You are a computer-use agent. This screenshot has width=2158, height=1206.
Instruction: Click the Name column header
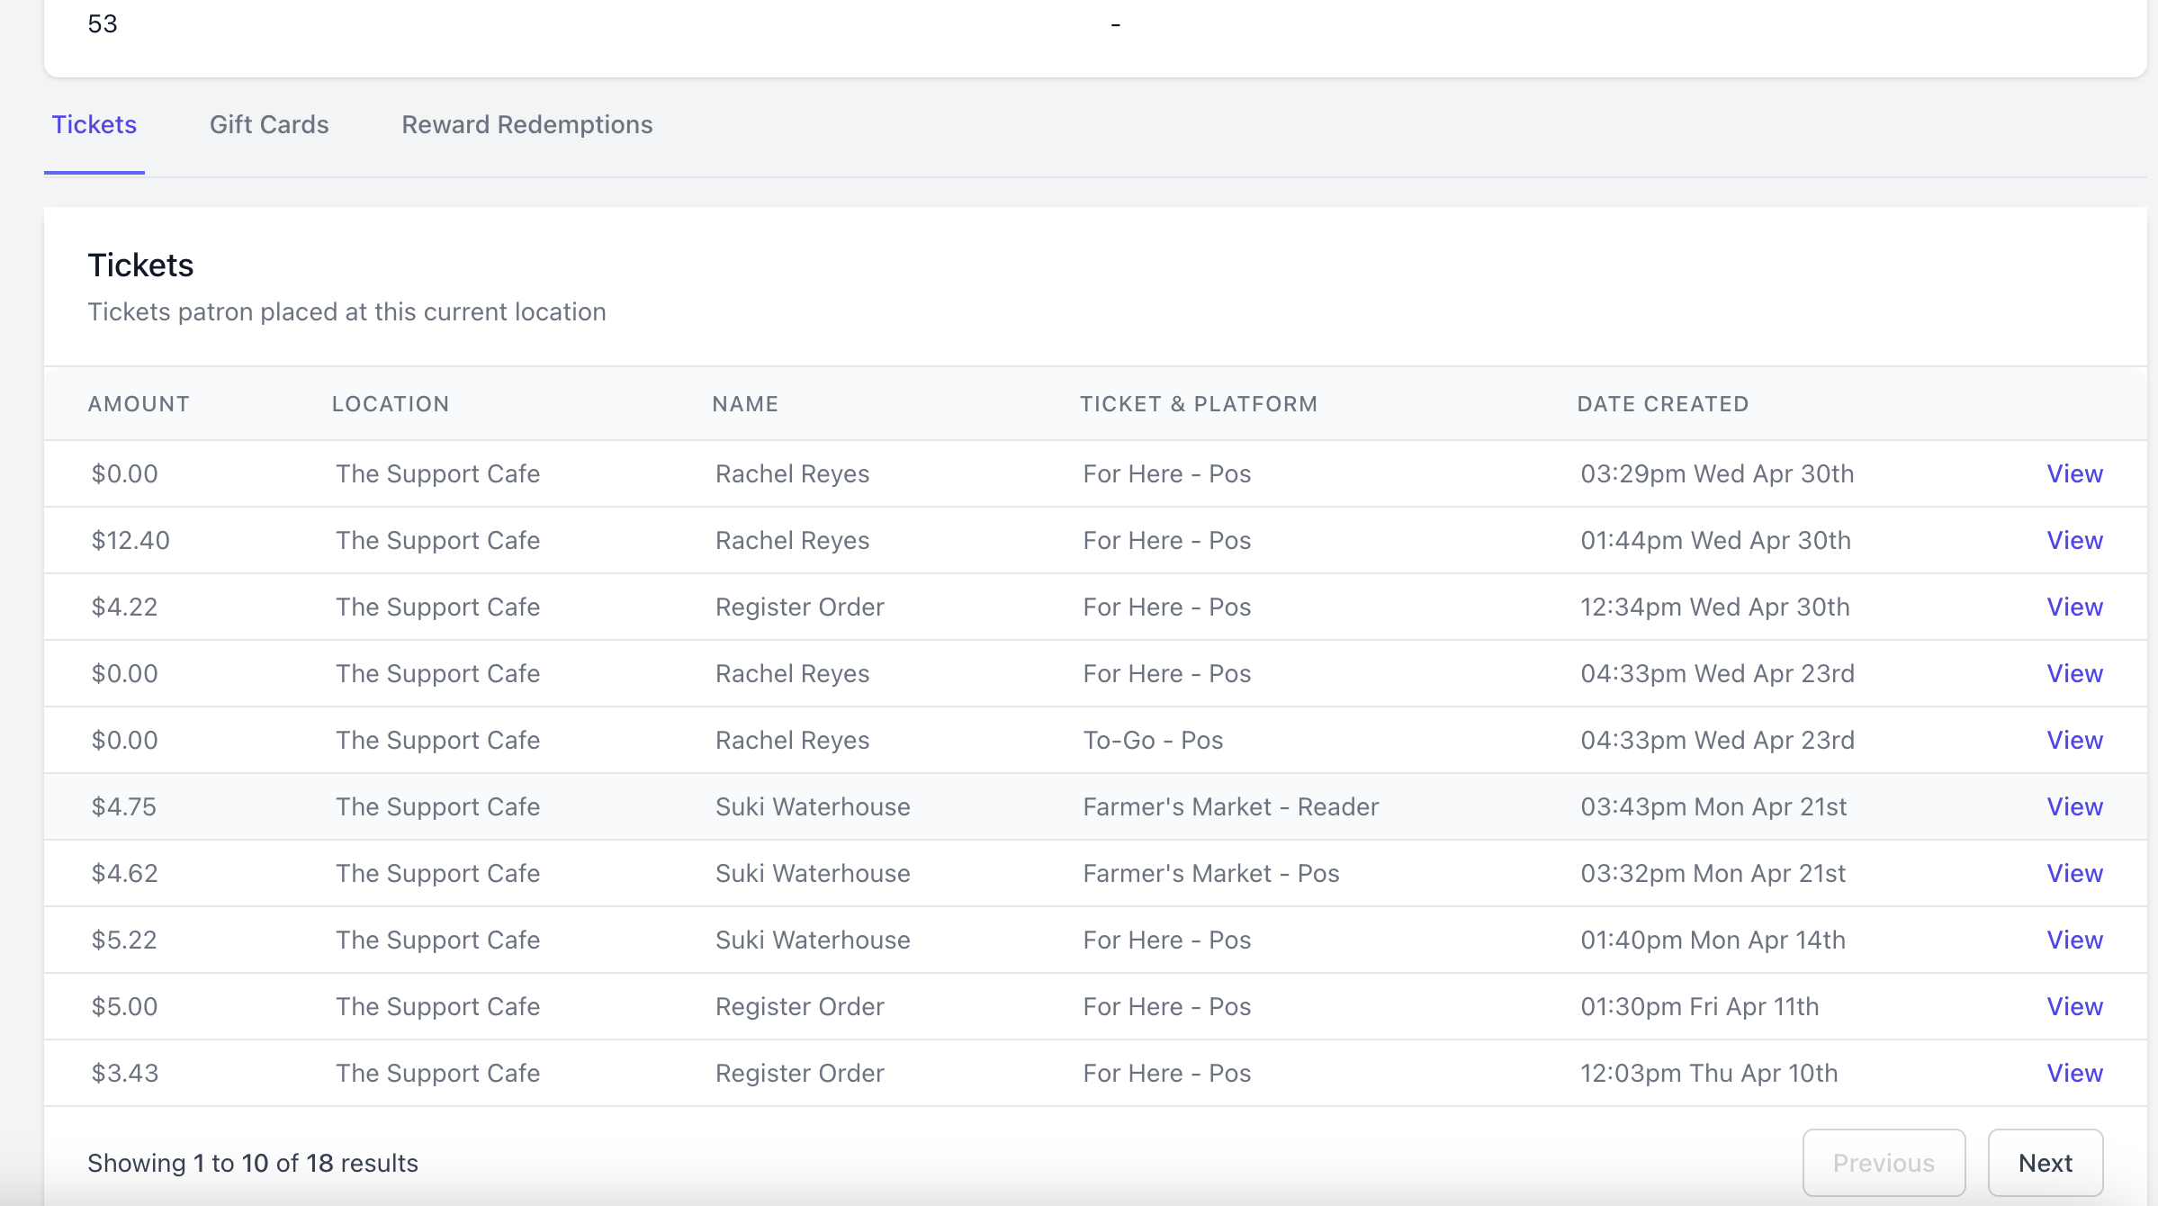tap(745, 404)
